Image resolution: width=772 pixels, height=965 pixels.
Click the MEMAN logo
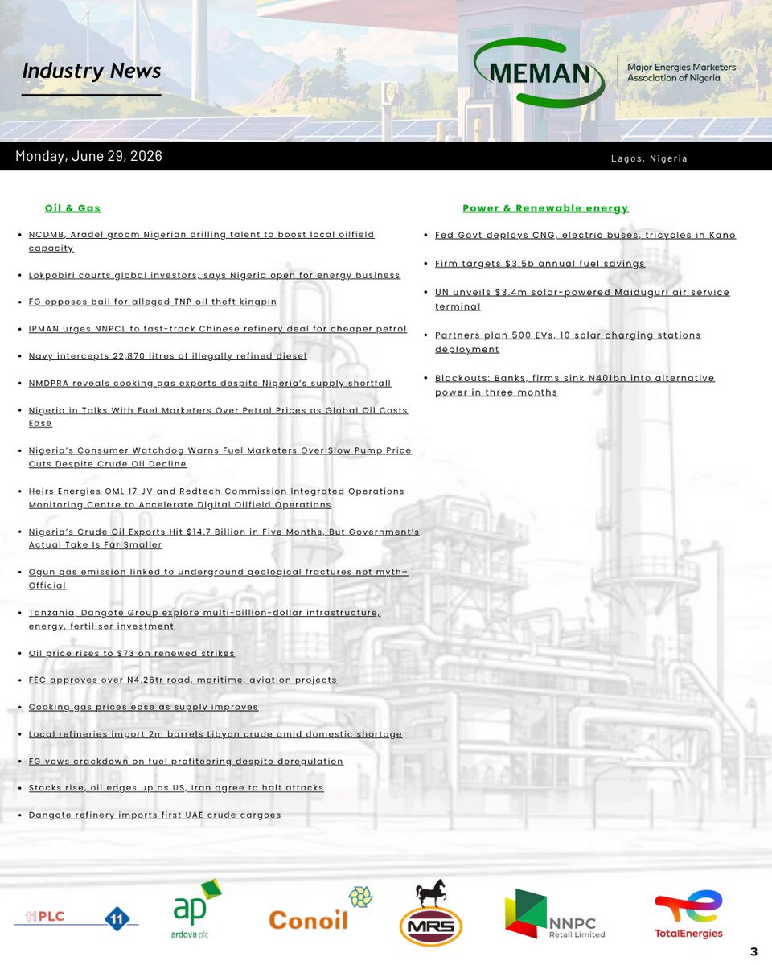click(540, 72)
